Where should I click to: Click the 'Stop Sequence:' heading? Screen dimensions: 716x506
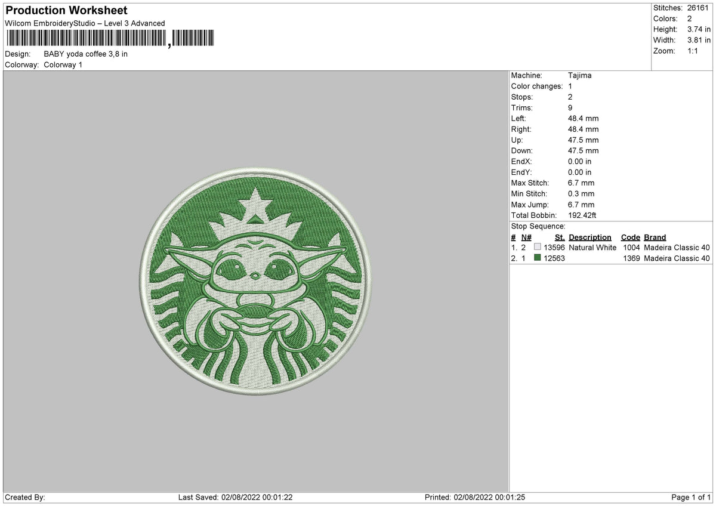click(x=538, y=227)
